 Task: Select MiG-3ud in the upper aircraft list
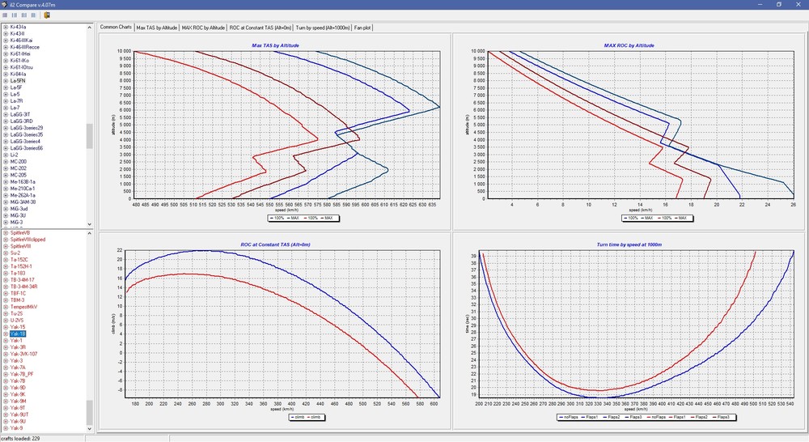pyautogui.click(x=19, y=209)
